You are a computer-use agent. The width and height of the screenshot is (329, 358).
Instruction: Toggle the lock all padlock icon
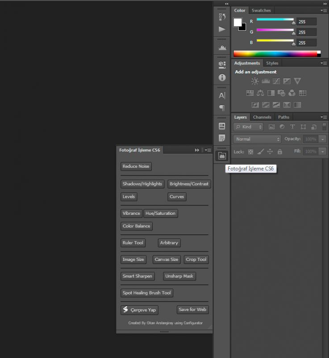280,152
